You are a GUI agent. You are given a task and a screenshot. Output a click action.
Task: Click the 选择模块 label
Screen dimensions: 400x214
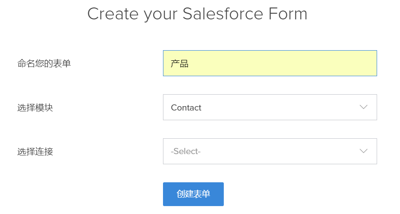35,108
